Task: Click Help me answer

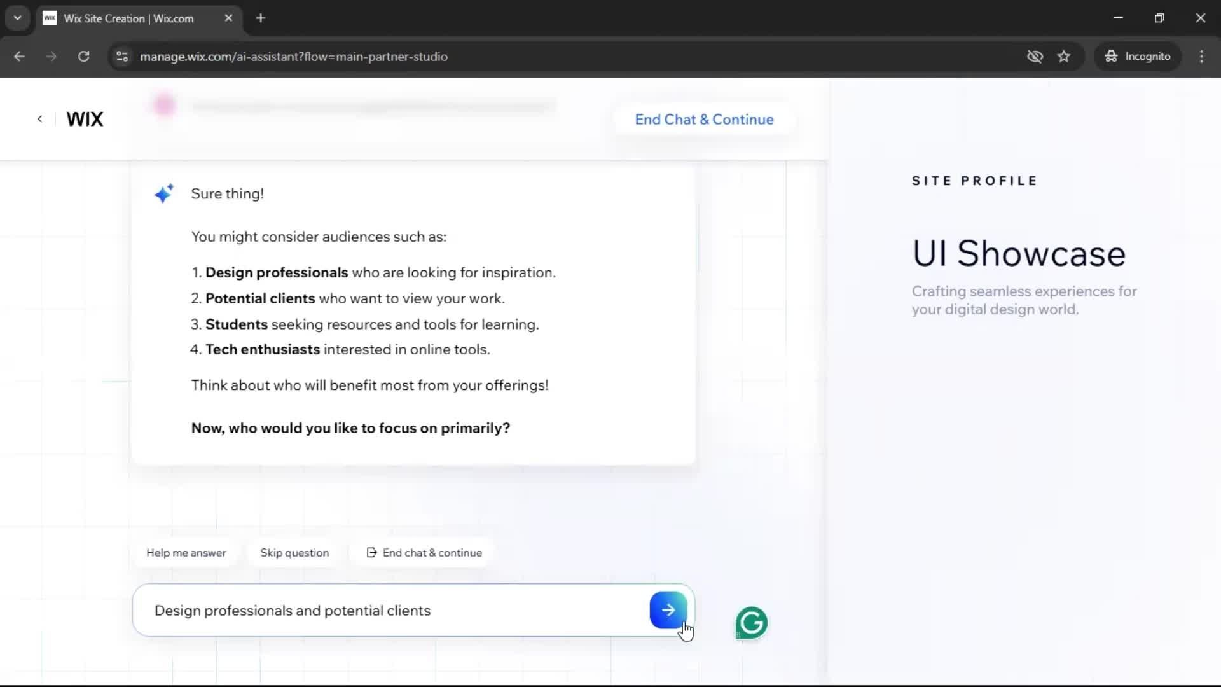Action: coord(186,553)
